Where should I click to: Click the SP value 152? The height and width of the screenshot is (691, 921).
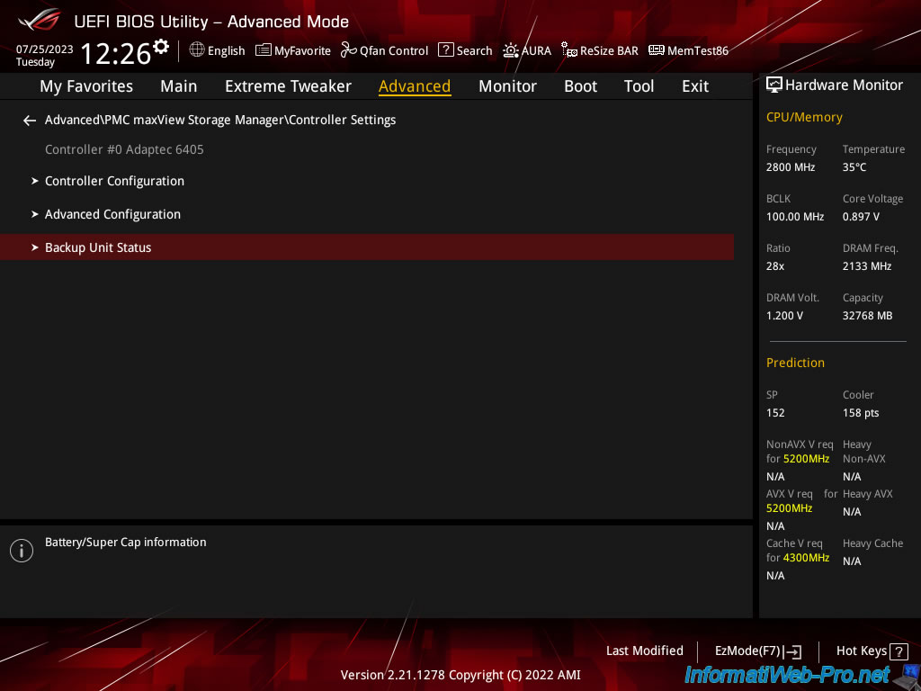point(775,413)
